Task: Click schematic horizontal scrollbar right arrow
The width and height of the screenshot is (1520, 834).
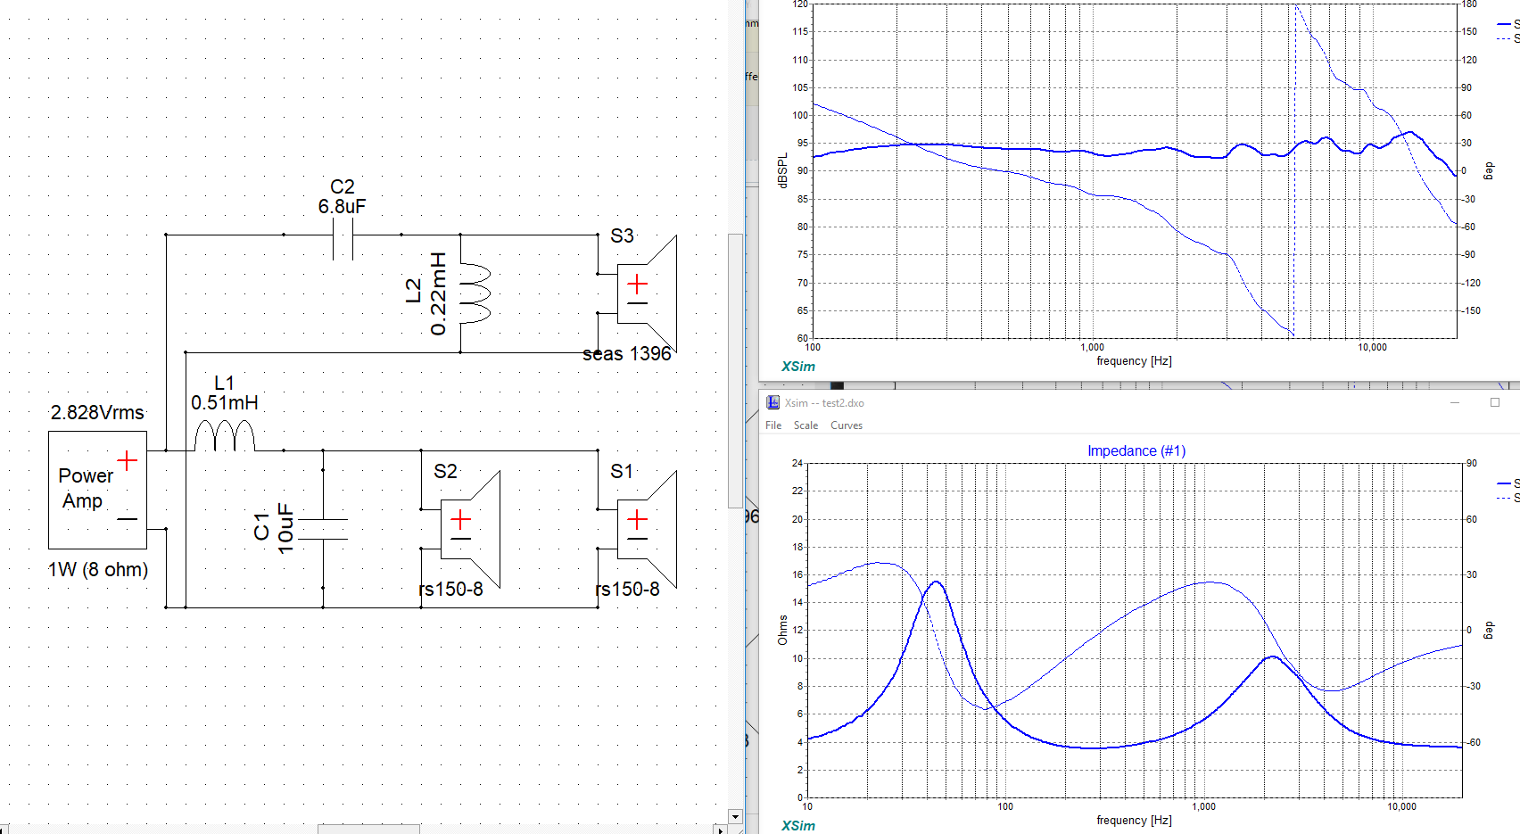Action: click(720, 830)
